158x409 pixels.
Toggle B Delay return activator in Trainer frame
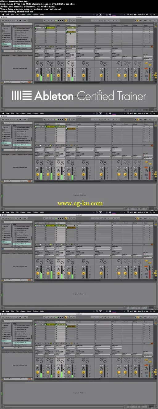point(136,75)
